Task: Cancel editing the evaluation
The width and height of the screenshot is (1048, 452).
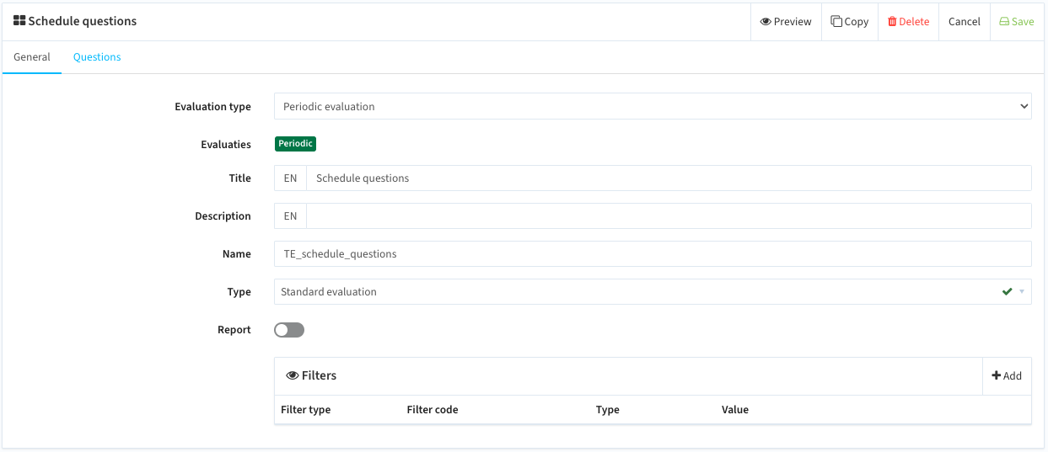Action: (x=964, y=21)
